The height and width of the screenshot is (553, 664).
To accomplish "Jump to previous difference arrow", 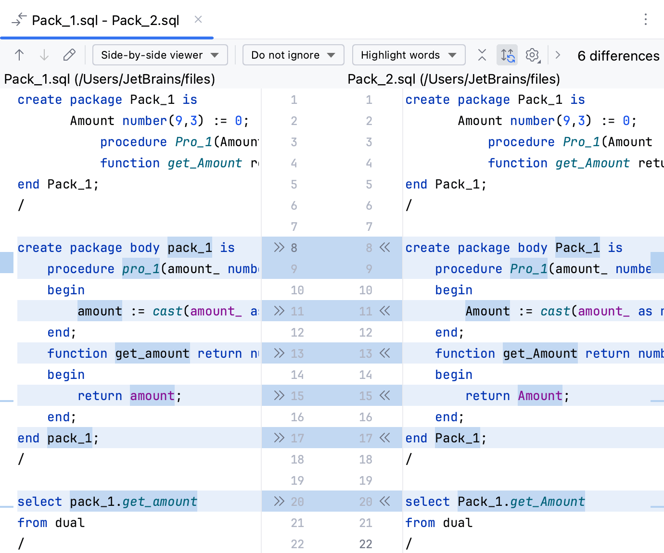I will 19,55.
